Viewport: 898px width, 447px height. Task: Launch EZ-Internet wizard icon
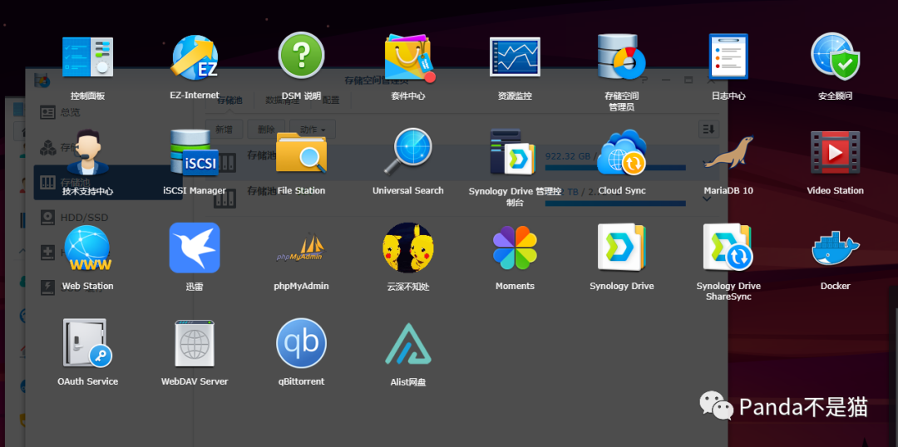click(195, 57)
